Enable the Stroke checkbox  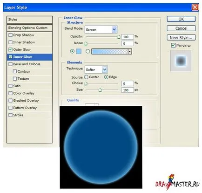click(10, 115)
